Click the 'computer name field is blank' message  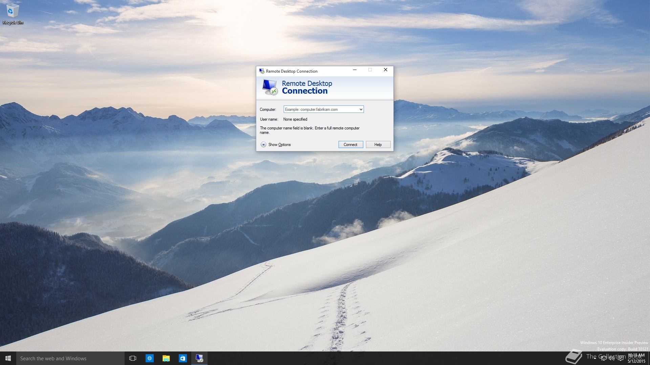point(309,130)
